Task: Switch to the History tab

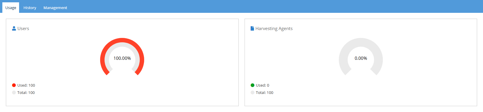Action: pos(30,8)
